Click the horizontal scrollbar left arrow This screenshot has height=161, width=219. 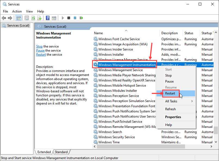tap(95, 147)
